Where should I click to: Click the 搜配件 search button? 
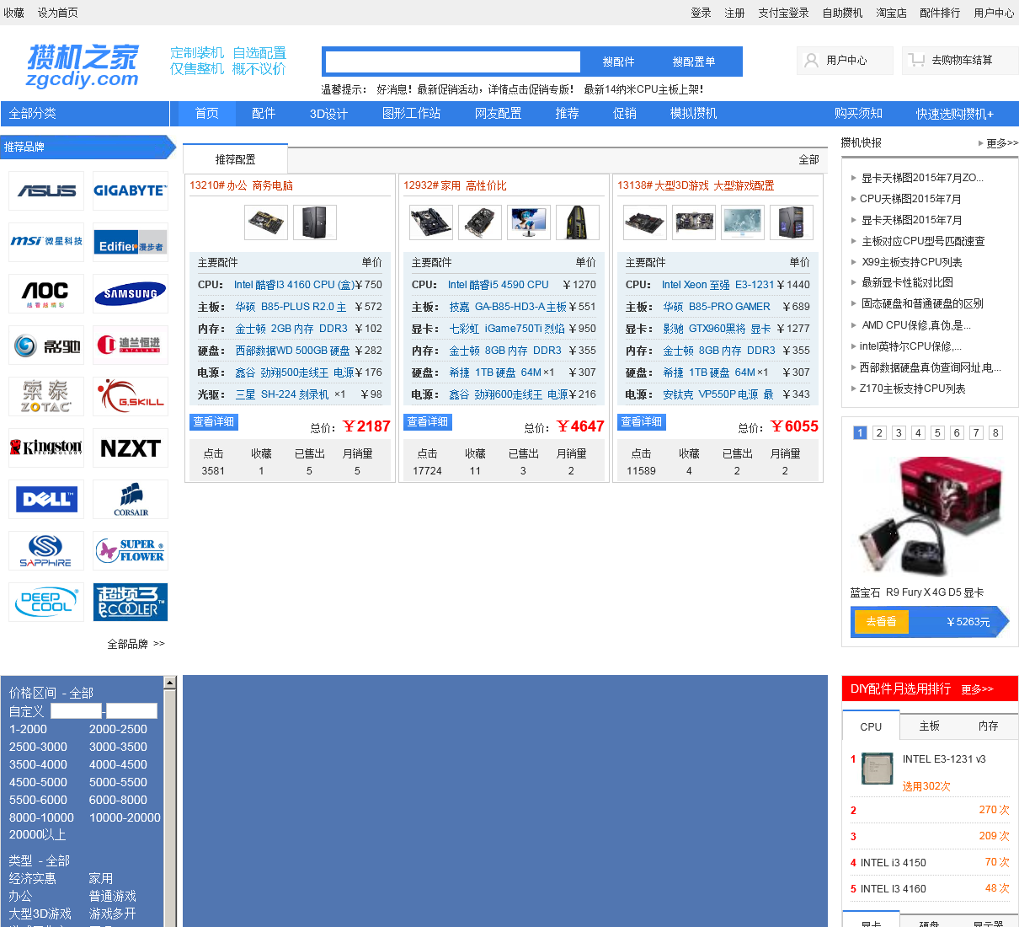(619, 62)
